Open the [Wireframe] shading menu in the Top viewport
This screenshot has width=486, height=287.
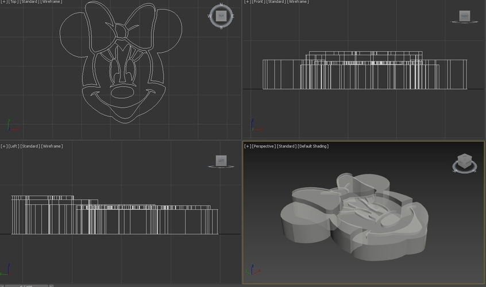coord(51,2)
